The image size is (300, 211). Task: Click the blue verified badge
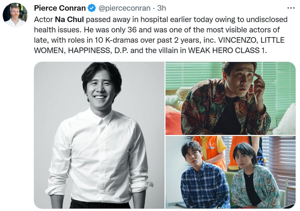click(x=91, y=8)
